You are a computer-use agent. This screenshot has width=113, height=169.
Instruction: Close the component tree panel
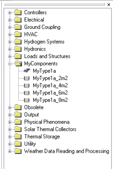click(109, 5)
